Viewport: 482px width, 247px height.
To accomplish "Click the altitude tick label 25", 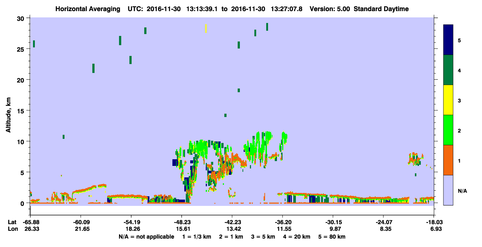I will pyautogui.click(x=22, y=49).
